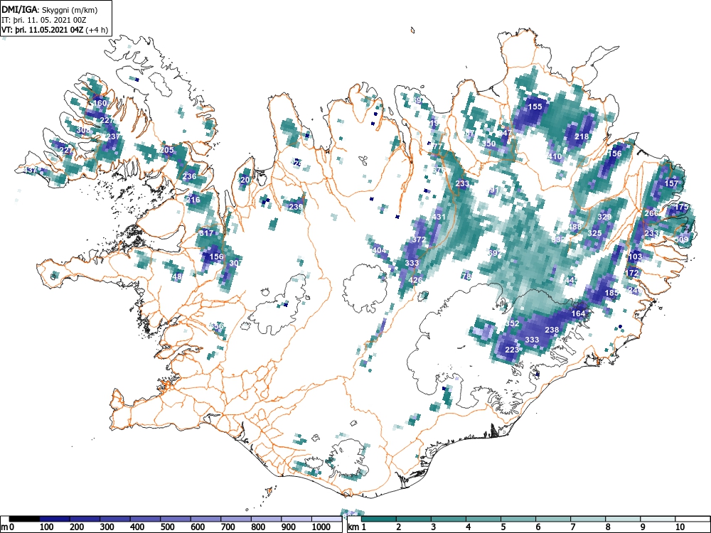Click the map value '404'
The height and width of the screenshot is (533, 711).
tap(379, 250)
